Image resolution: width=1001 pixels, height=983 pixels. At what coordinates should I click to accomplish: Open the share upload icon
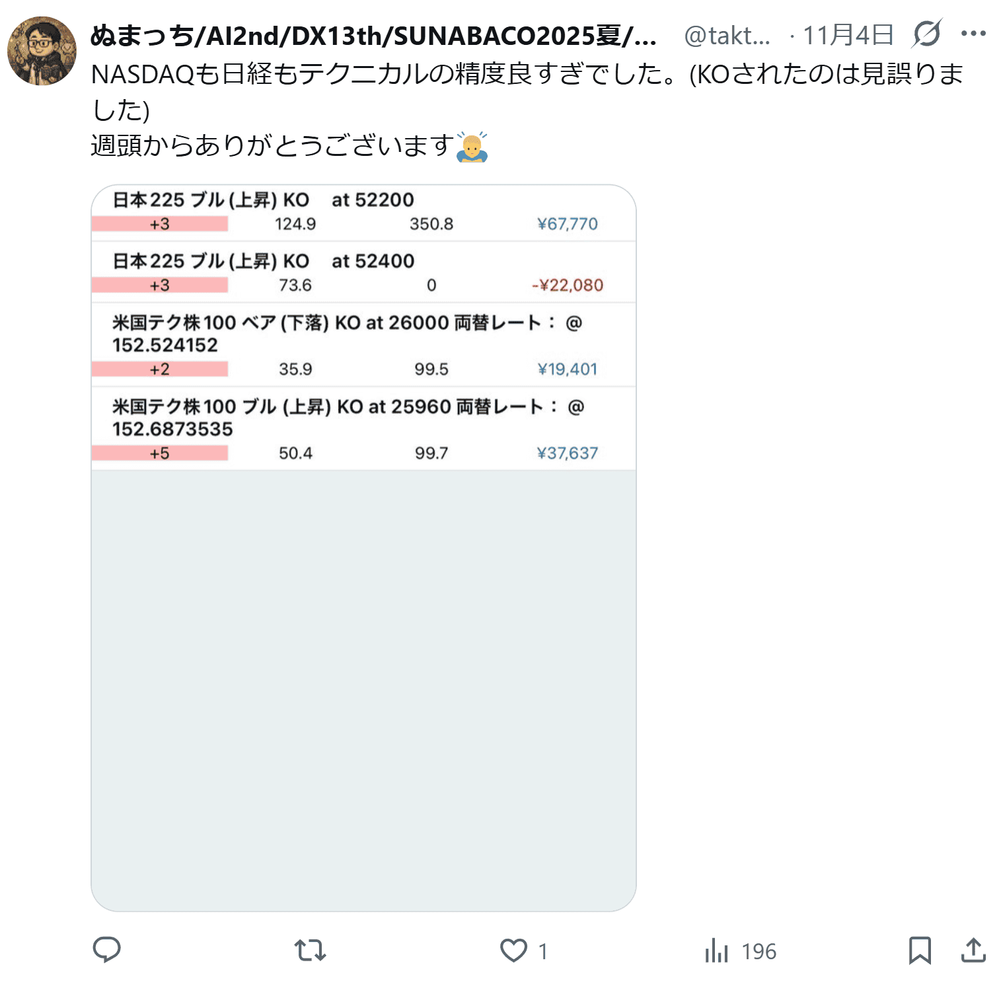pyautogui.click(x=973, y=950)
